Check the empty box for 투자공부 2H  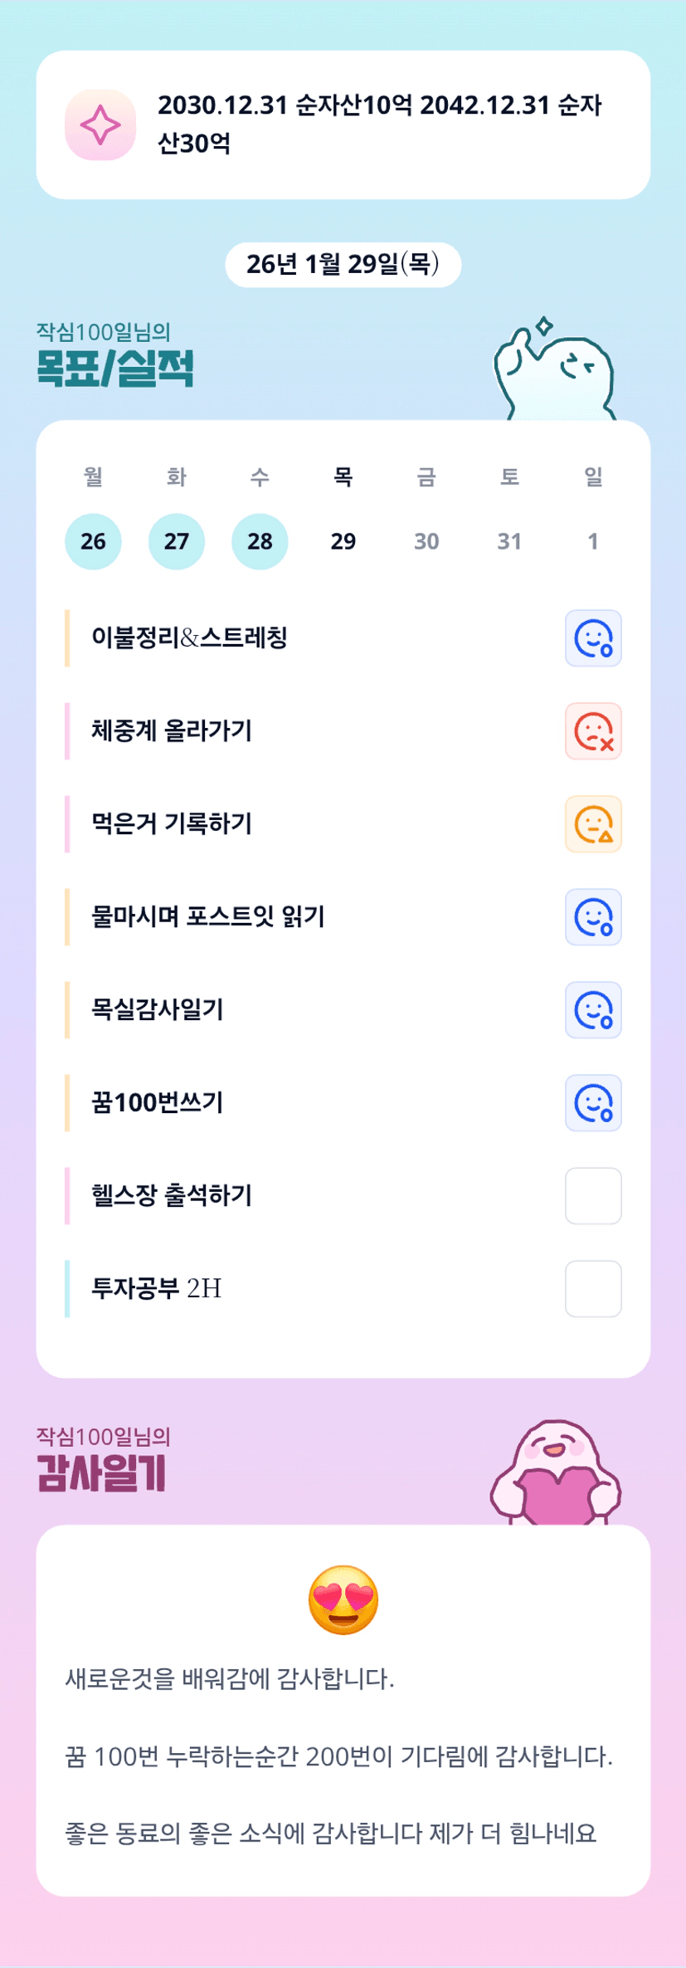click(593, 1289)
